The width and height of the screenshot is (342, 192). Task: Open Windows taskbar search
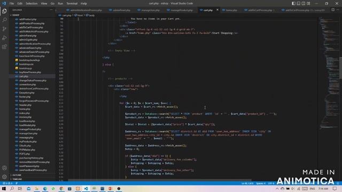12,189
